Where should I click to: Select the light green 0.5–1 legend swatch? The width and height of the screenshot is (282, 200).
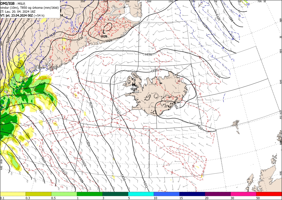click(64, 194)
